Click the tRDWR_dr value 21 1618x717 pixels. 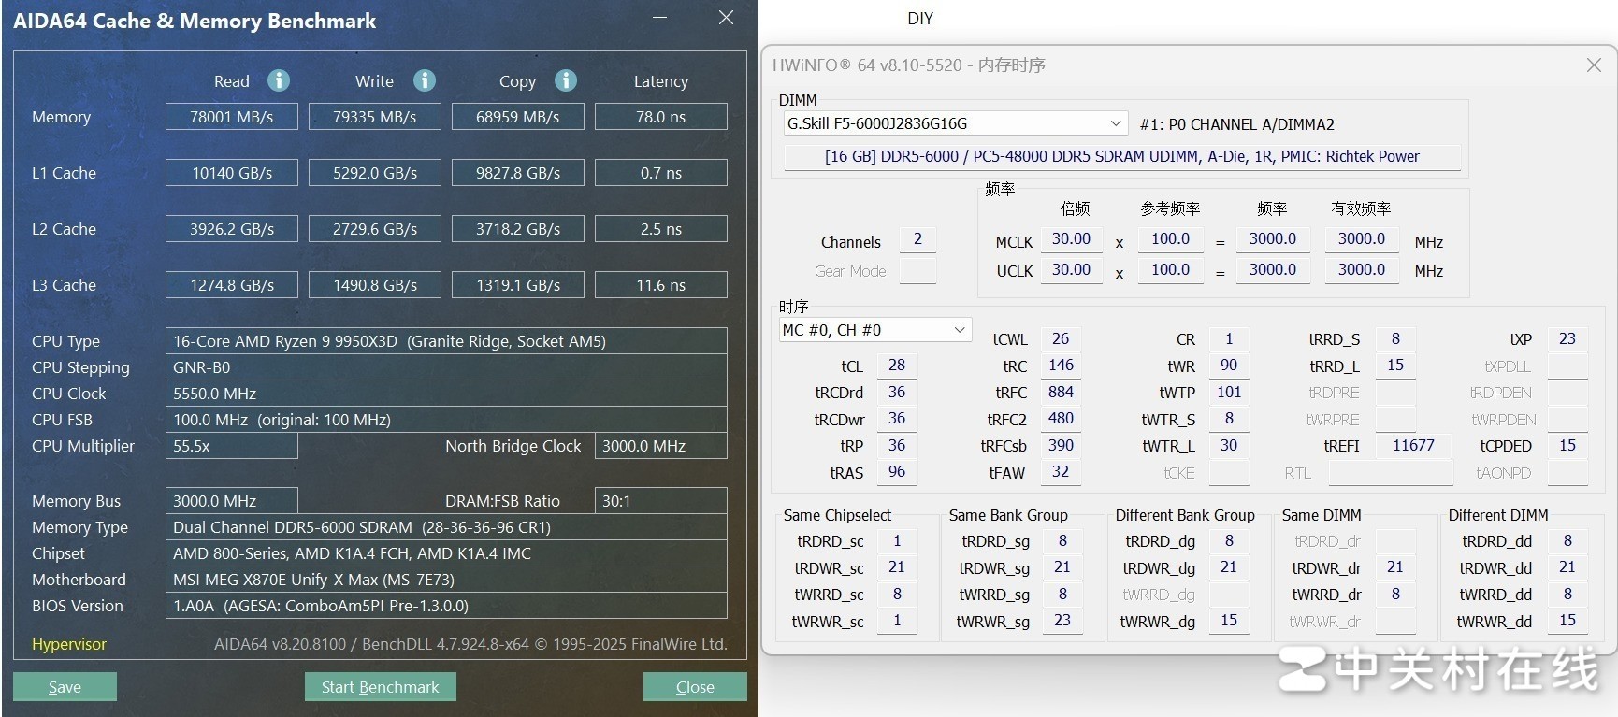click(x=1395, y=567)
